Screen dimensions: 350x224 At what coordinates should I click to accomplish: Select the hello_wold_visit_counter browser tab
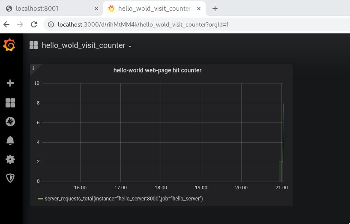[x=154, y=9]
